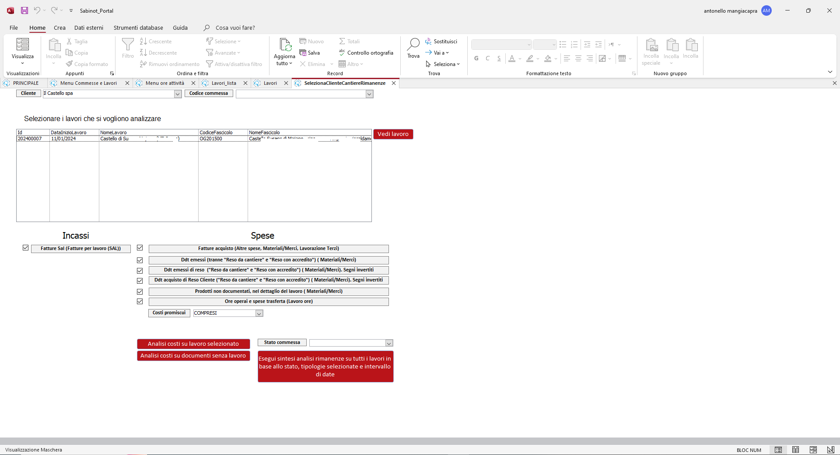Image resolution: width=840 pixels, height=455 pixels.
Task: Open the Visualizza view icon
Action: coord(23,45)
